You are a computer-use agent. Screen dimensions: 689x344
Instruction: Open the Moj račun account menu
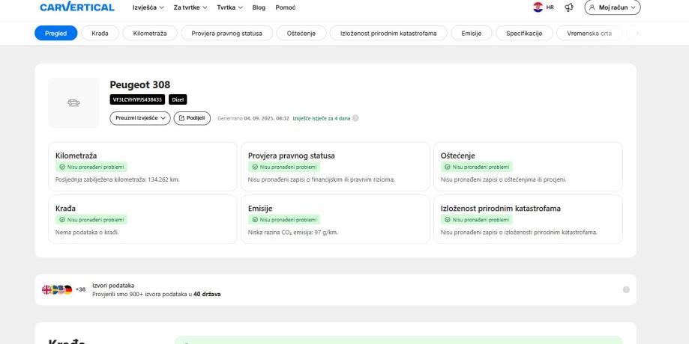613,7
